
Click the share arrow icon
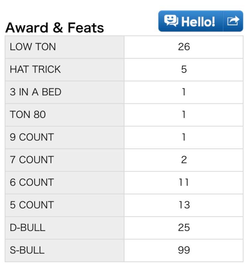[x=233, y=21]
